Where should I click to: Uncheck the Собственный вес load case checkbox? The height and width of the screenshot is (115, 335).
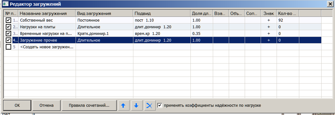[8, 20]
